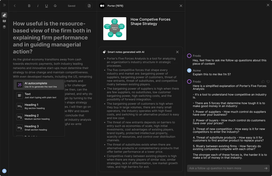
Task: Enable strikethrough formatting
Action: tap(55, 6)
